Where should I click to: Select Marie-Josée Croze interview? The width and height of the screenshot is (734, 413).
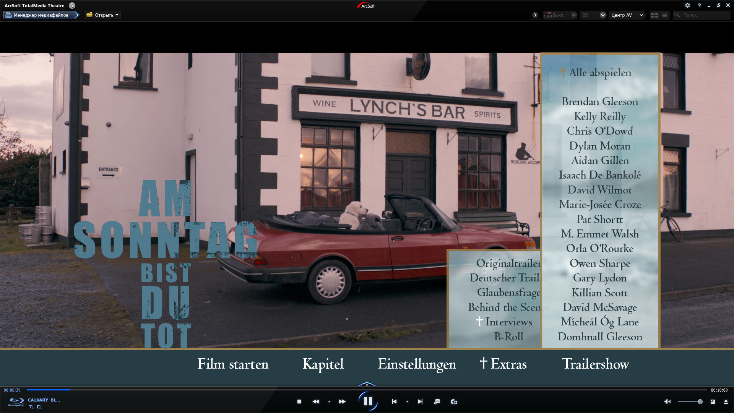[x=600, y=204]
